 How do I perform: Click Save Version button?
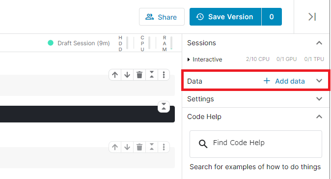pyautogui.click(x=225, y=17)
